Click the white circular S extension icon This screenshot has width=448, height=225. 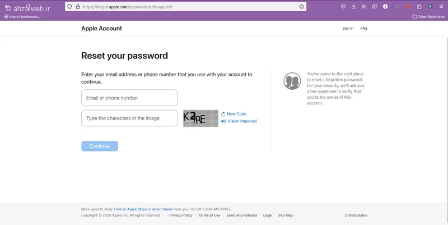[385, 7]
